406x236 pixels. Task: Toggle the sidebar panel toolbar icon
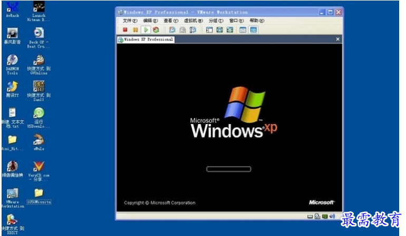(209, 30)
